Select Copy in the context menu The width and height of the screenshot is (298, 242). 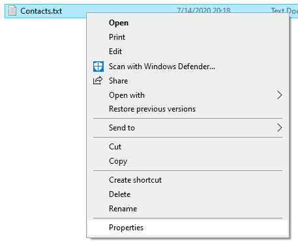188,161
